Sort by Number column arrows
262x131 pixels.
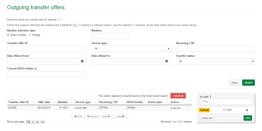(71, 102)
